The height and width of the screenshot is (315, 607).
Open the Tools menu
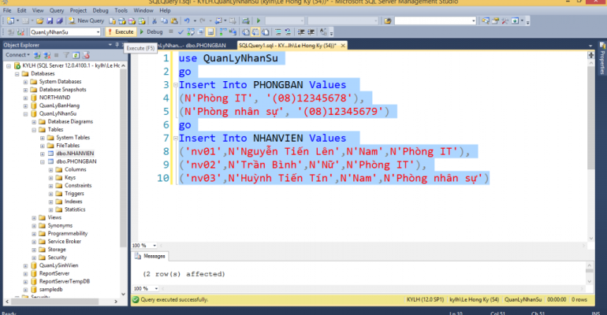pos(121,10)
